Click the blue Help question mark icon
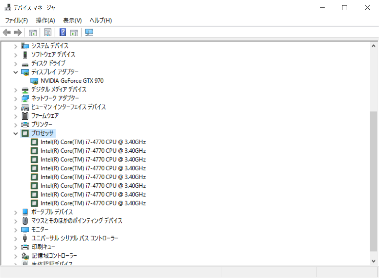379x278 pixels. 62,32
